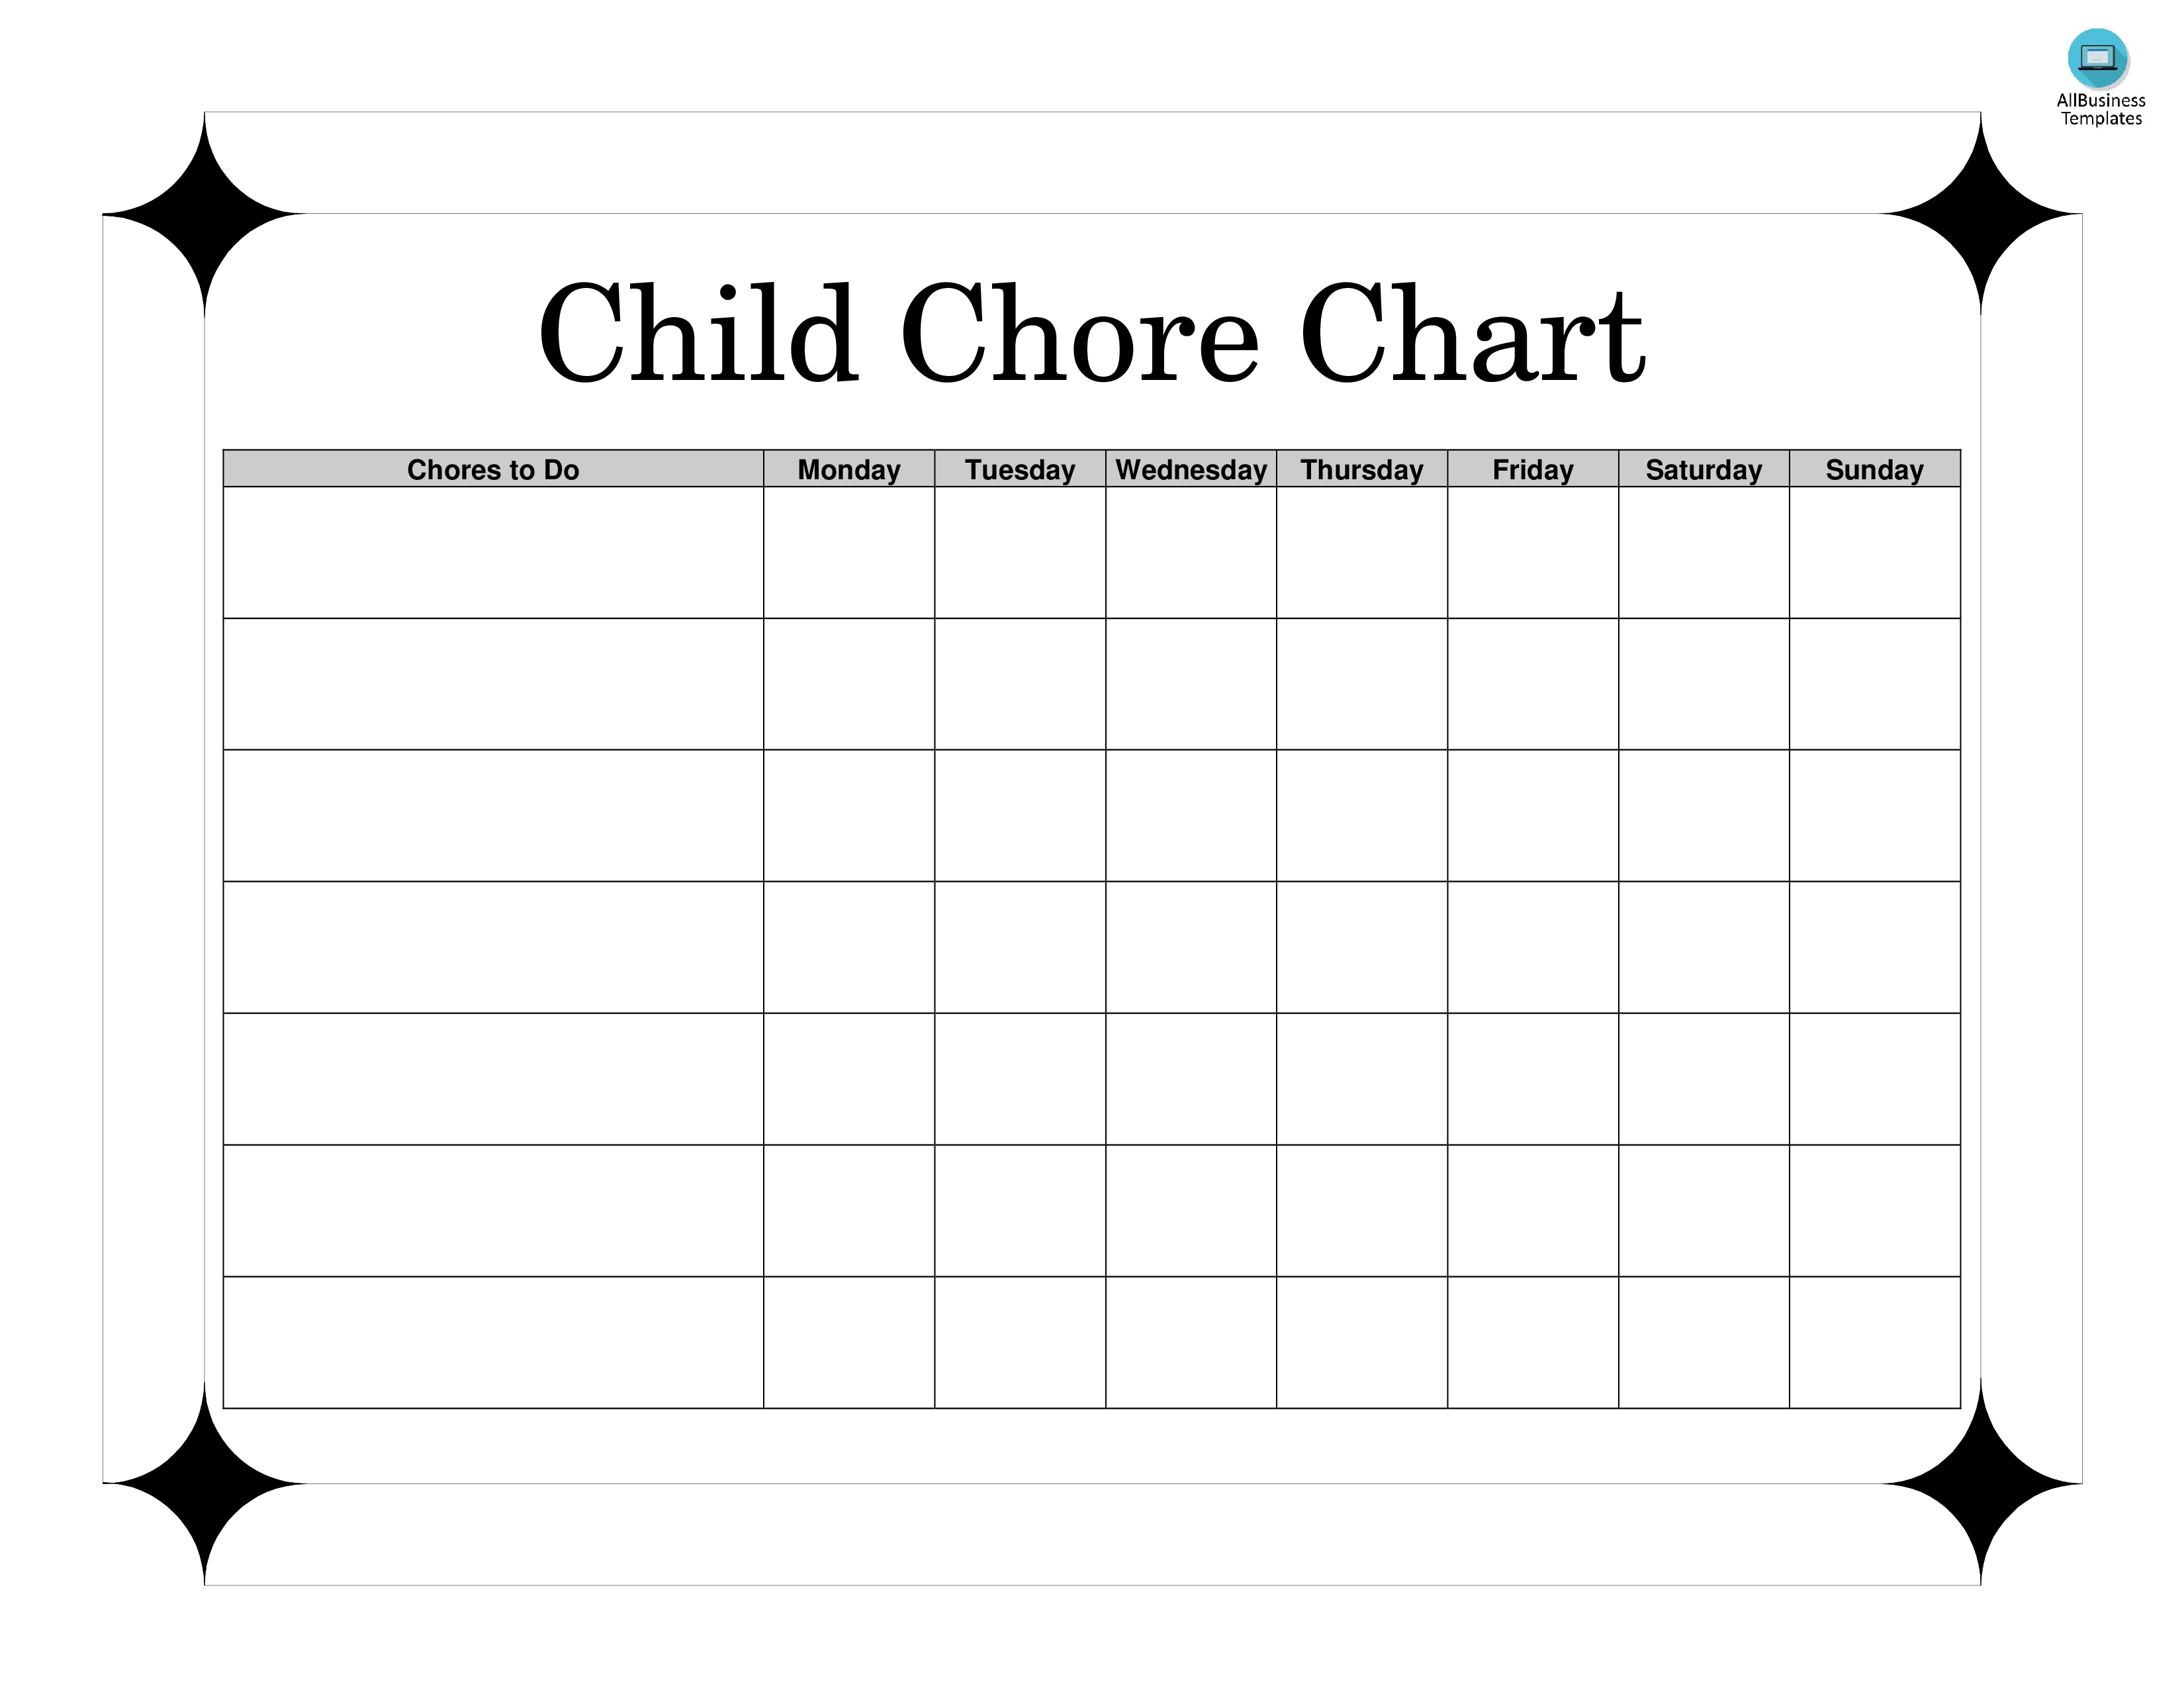Scroll down the chores list
The height and width of the screenshot is (1688, 2184).
1092,1064
